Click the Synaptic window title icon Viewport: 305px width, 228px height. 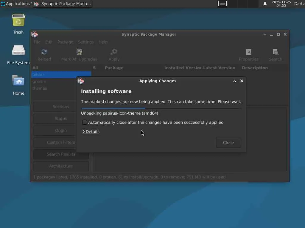click(35, 34)
